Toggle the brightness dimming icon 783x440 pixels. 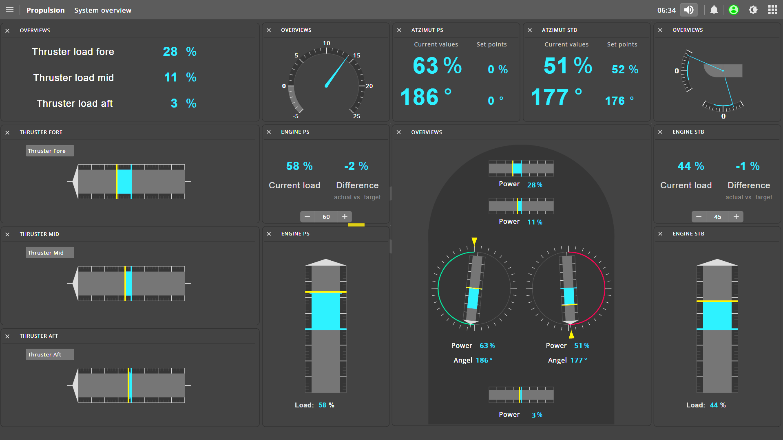[x=753, y=10]
